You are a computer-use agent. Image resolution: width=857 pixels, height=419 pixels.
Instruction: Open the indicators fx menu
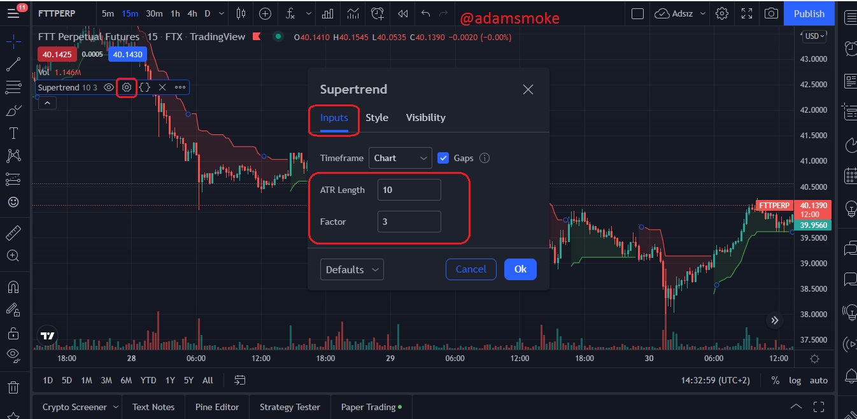point(290,13)
